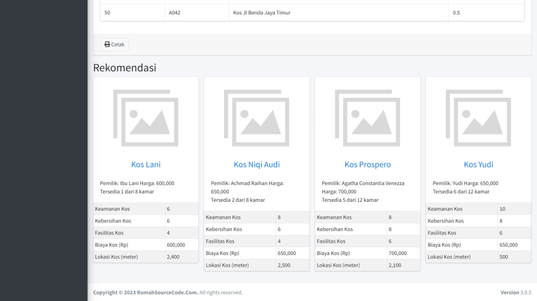Open the Kos Lani title link
This screenshot has height=301, width=537.
point(146,164)
